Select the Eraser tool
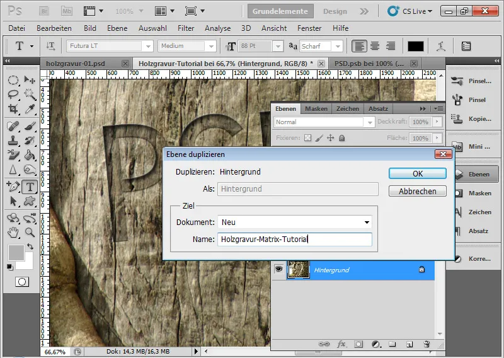504x358 pixels. pos(13,155)
